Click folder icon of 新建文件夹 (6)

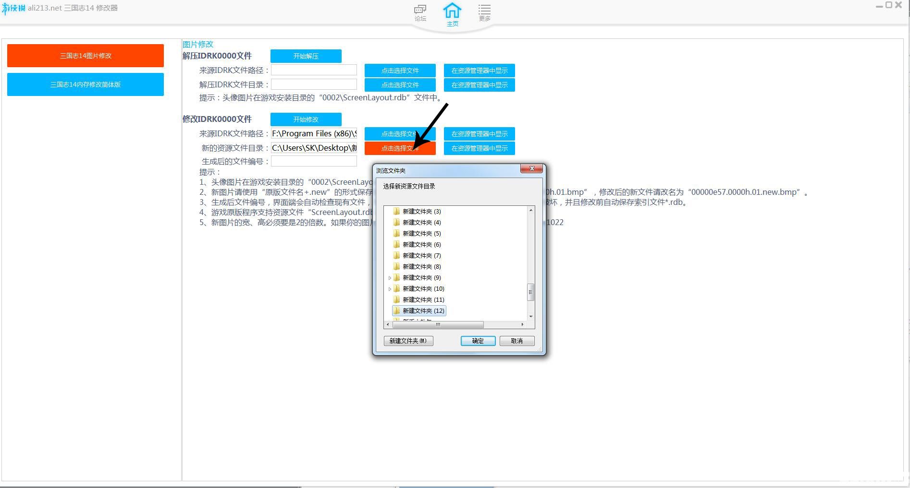click(396, 244)
